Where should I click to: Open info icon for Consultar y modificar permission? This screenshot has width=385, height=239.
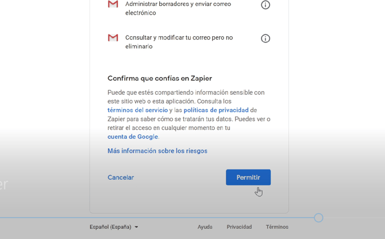click(265, 38)
